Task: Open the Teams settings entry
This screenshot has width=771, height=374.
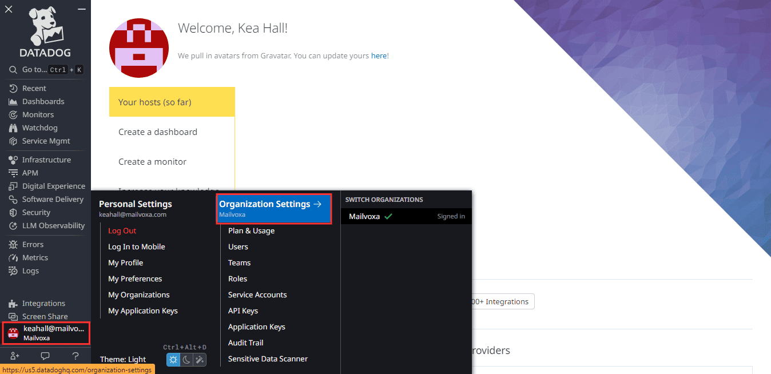Action: [x=240, y=263]
